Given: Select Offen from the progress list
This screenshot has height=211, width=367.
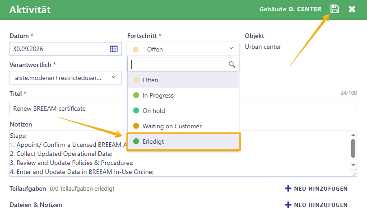Looking at the screenshot, I should (183, 80).
